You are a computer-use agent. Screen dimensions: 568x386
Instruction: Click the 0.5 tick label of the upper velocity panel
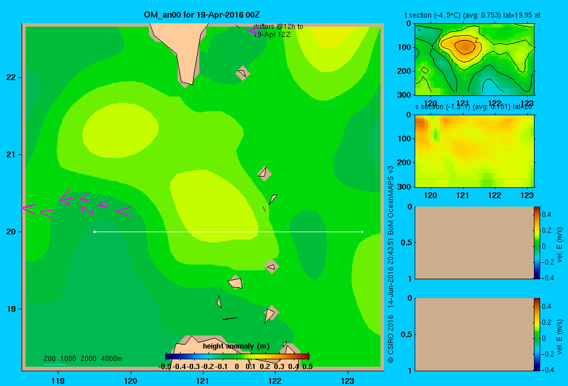(407, 242)
